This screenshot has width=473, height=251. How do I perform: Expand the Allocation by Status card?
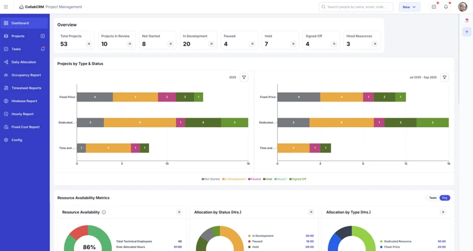[311, 212]
